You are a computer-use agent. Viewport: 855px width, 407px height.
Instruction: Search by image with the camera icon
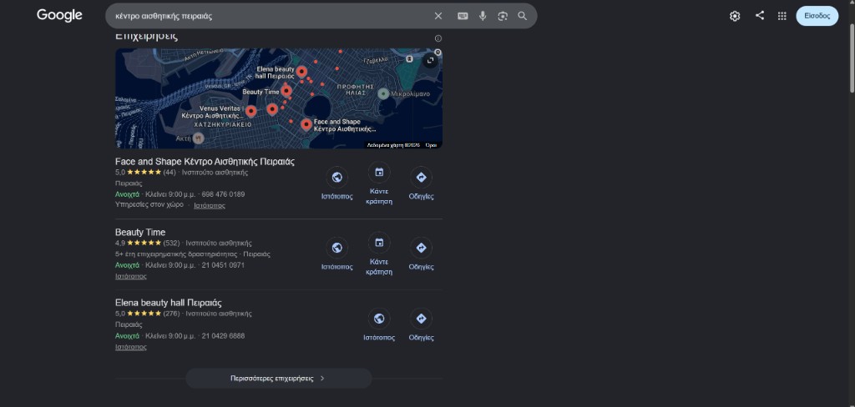[x=503, y=16]
